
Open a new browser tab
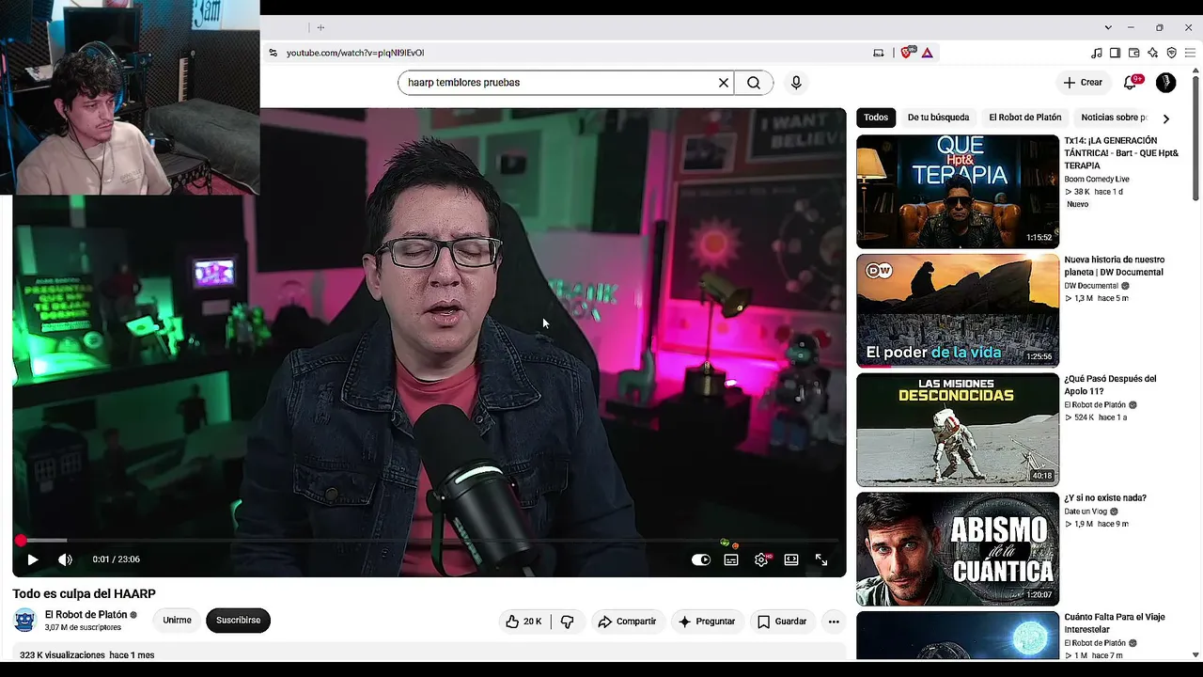coord(320,27)
